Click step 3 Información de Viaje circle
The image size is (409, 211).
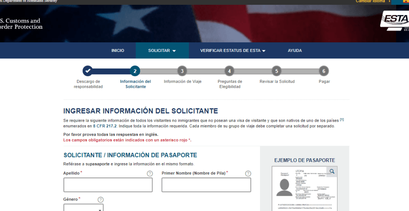(x=182, y=71)
